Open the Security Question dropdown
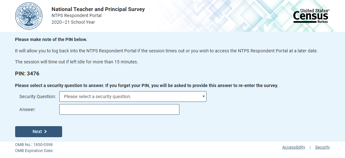This screenshot has height=158, width=345. pyautogui.click(x=132, y=97)
